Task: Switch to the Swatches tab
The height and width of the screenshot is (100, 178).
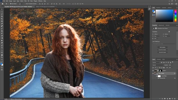Action: pos(158,8)
